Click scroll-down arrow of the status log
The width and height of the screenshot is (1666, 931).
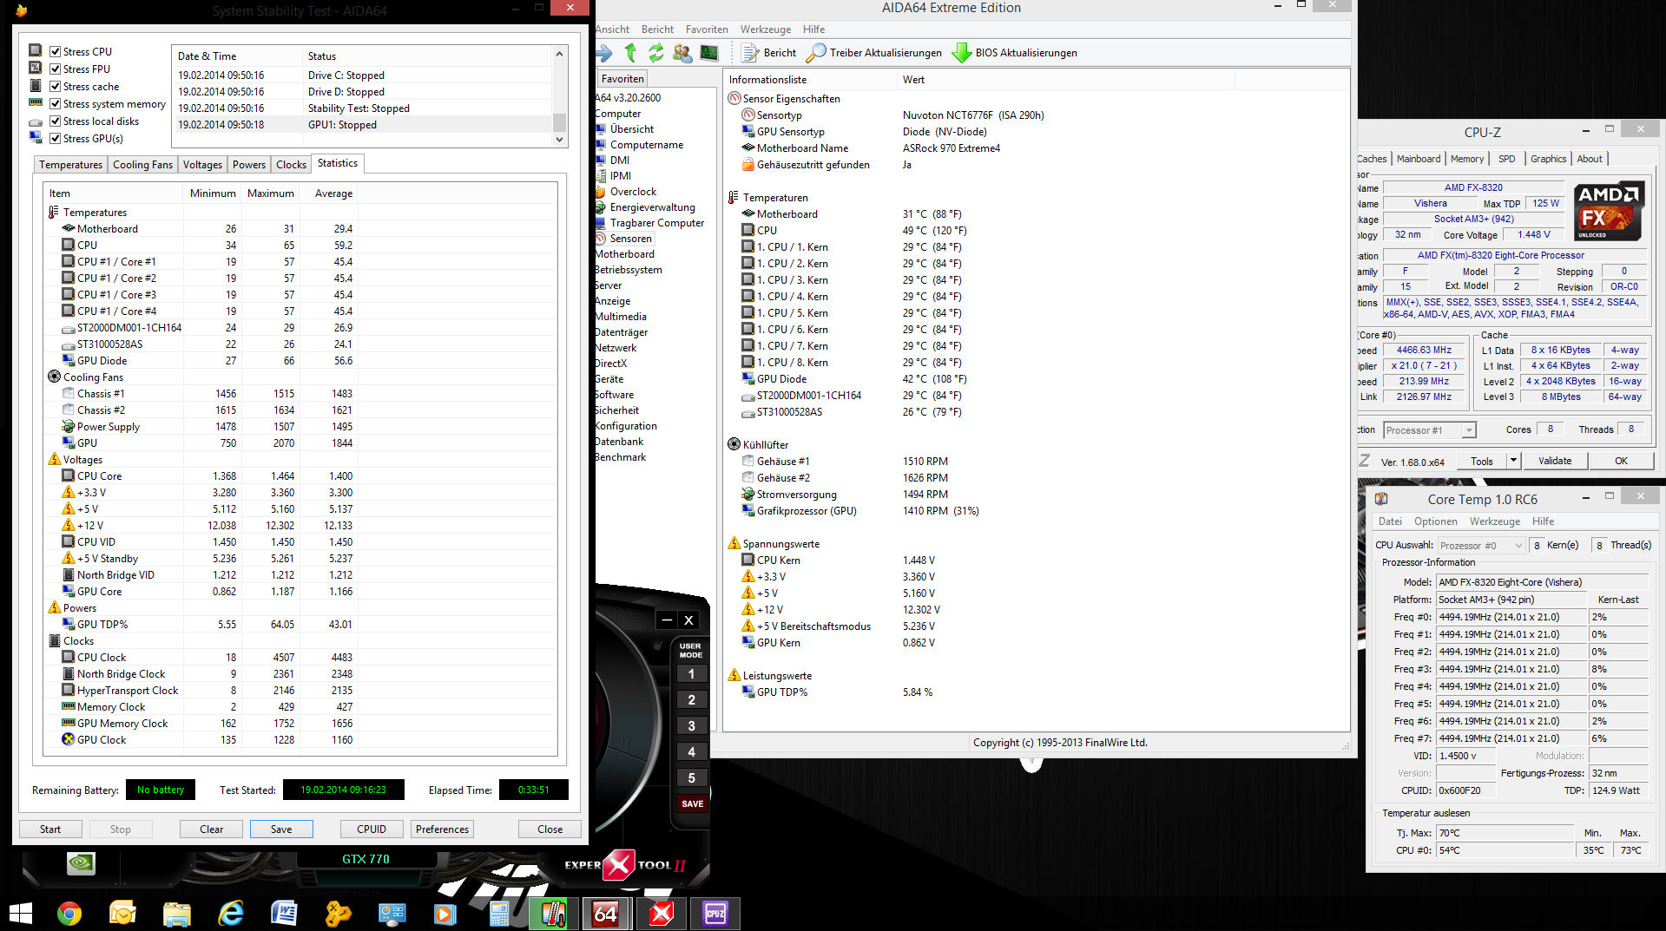click(559, 140)
